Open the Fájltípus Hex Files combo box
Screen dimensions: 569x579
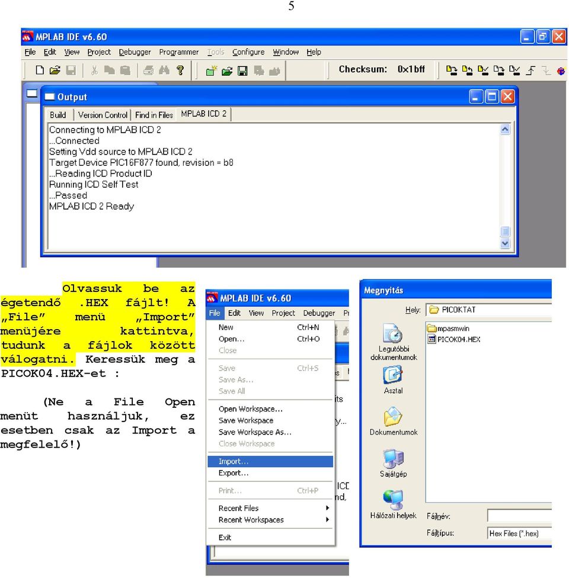pyautogui.click(x=519, y=533)
